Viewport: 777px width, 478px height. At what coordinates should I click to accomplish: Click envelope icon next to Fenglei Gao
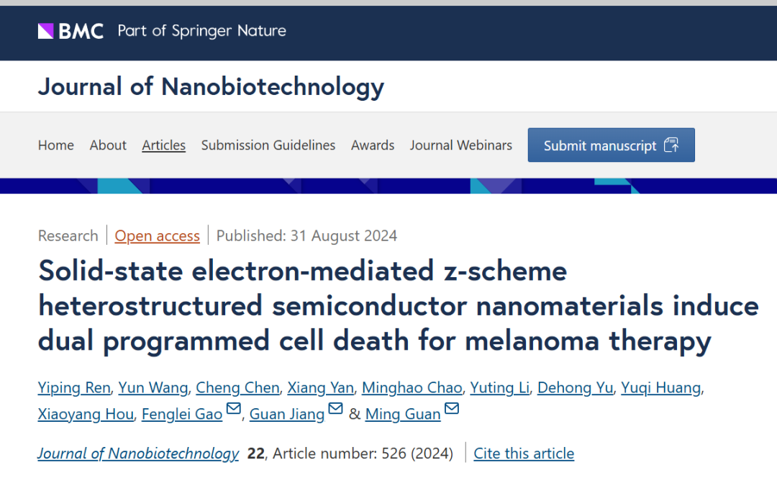(234, 410)
